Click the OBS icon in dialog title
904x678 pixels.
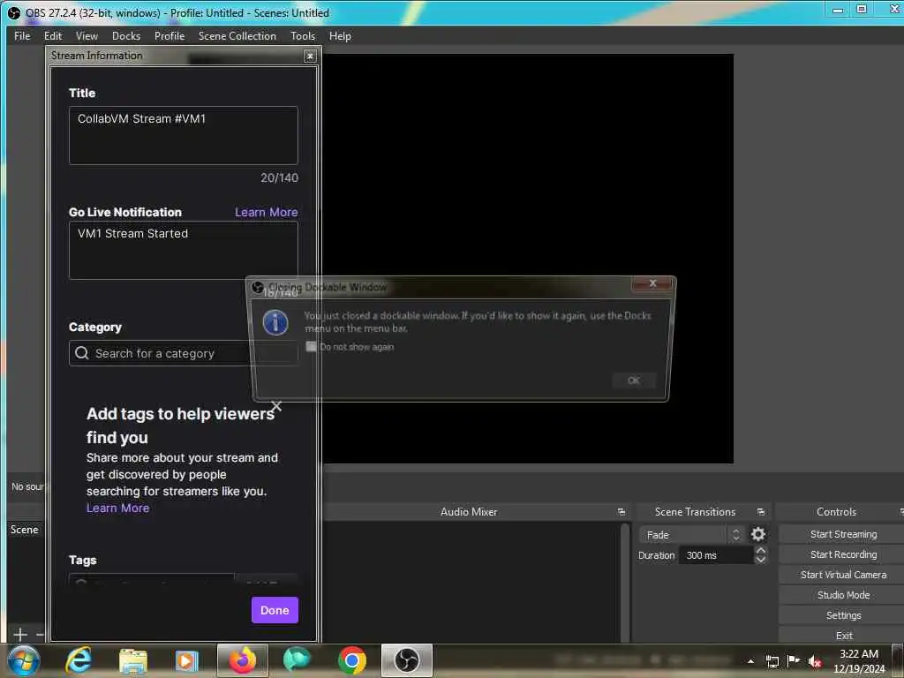[258, 287]
